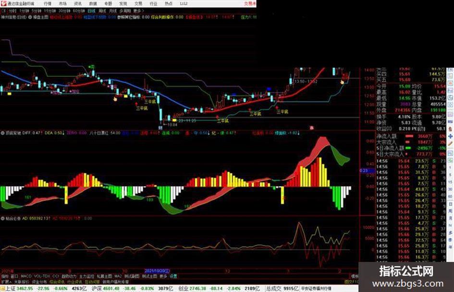This screenshot has height=292, width=454.
Task: Click the RSI icon in right toolbar
Action: click(450, 122)
